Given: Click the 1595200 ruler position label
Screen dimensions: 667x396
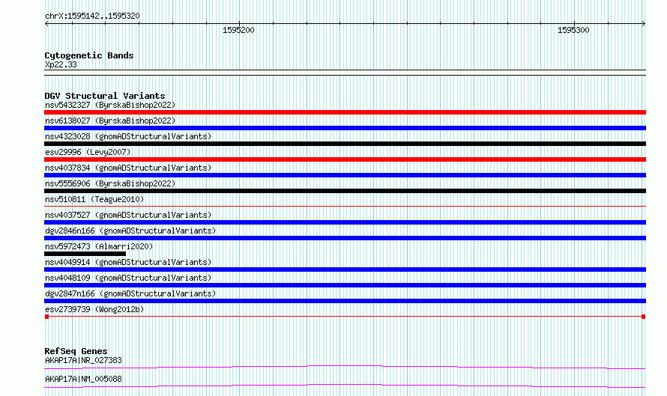Looking at the screenshot, I should pyautogui.click(x=238, y=30).
